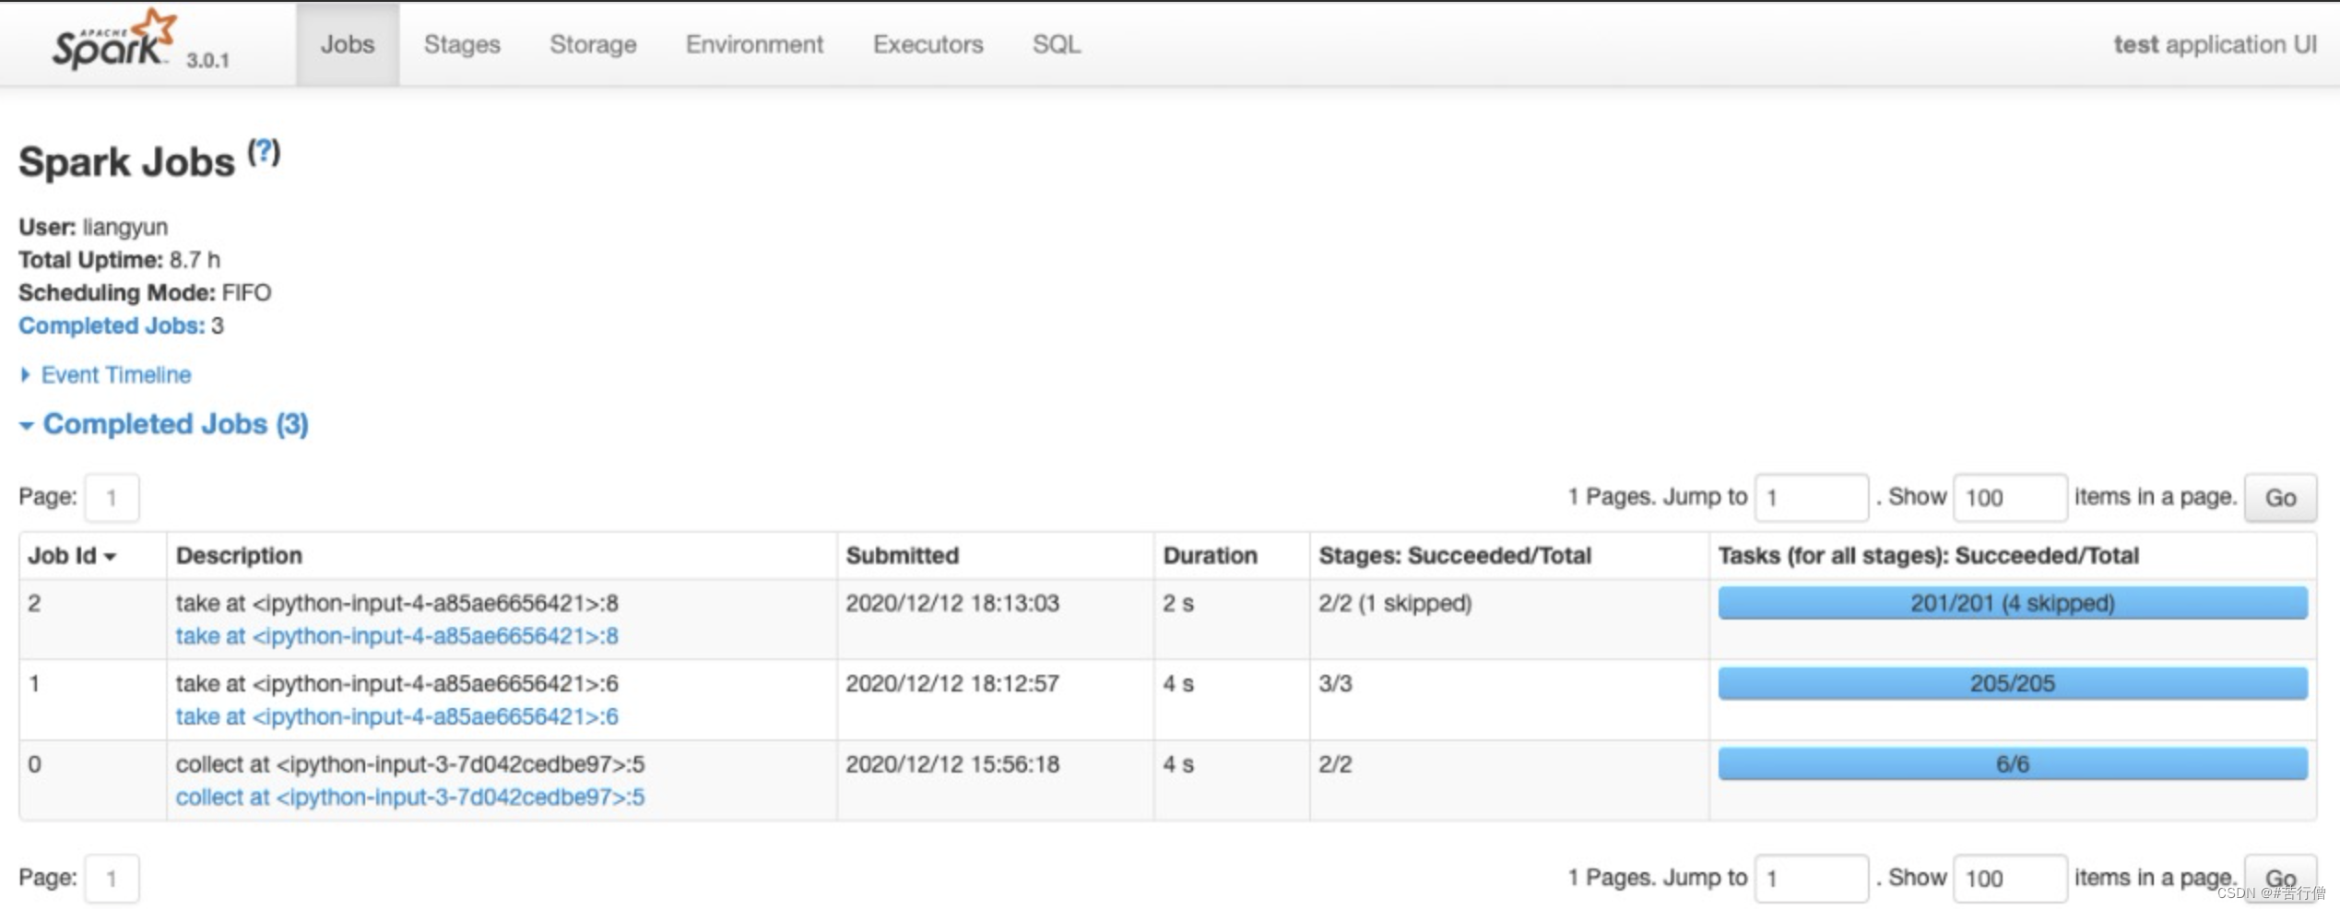Image resolution: width=2340 pixels, height=909 pixels.
Task: Open job link take at ipython-input-4 :6
Action: (x=396, y=716)
